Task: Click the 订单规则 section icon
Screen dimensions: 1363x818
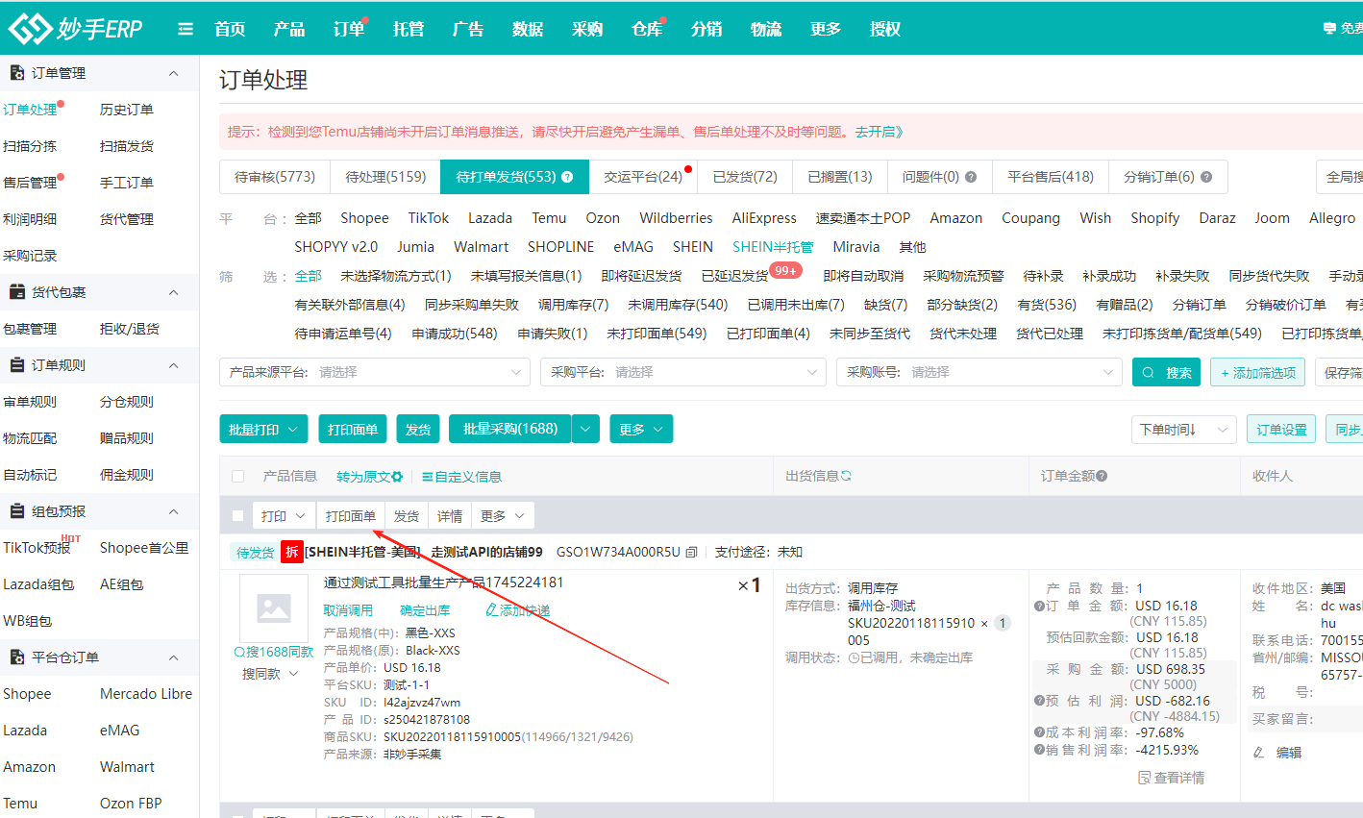Action: tap(16, 365)
